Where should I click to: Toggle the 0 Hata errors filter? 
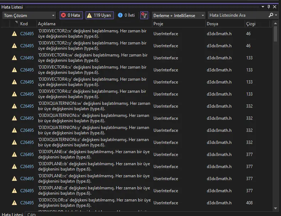[x=71, y=15]
